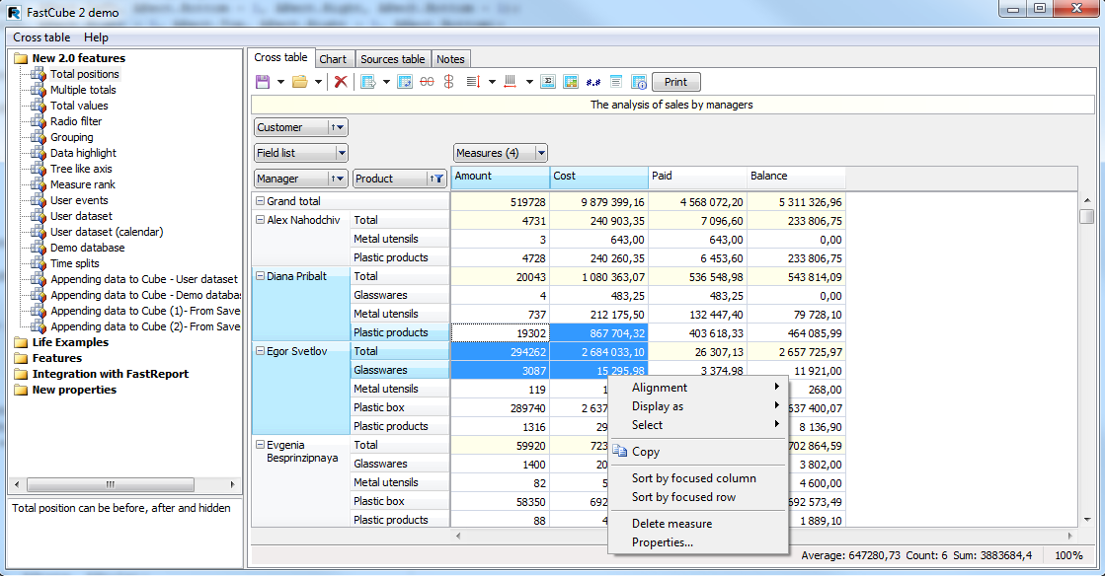Open the column sort icon dropdown arrow
The width and height of the screenshot is (1105, 576).
pos(529,82)
